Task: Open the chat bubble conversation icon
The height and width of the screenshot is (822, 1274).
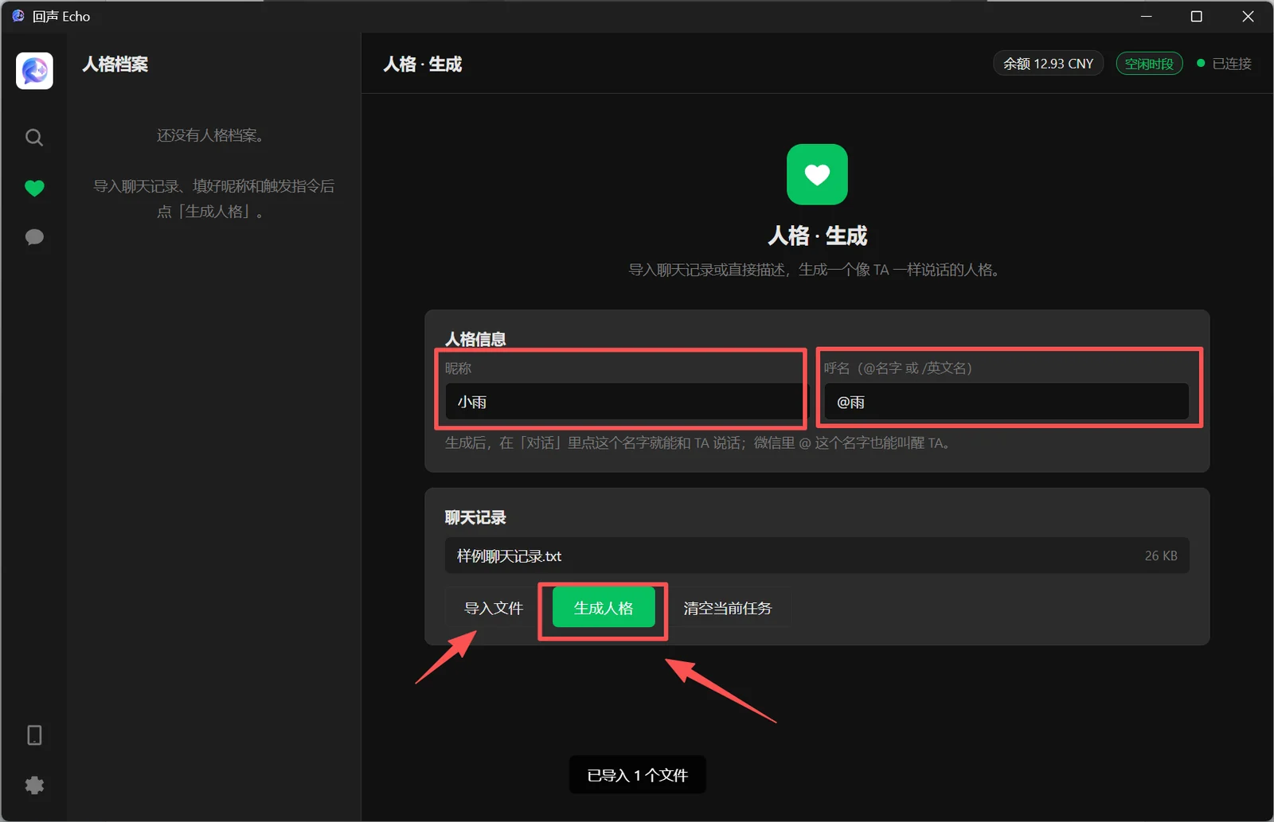Action: pos(34,237)
